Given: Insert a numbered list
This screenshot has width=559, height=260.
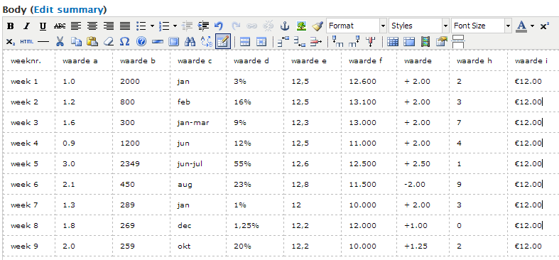Looking at the screenshot, I should 164,26.
